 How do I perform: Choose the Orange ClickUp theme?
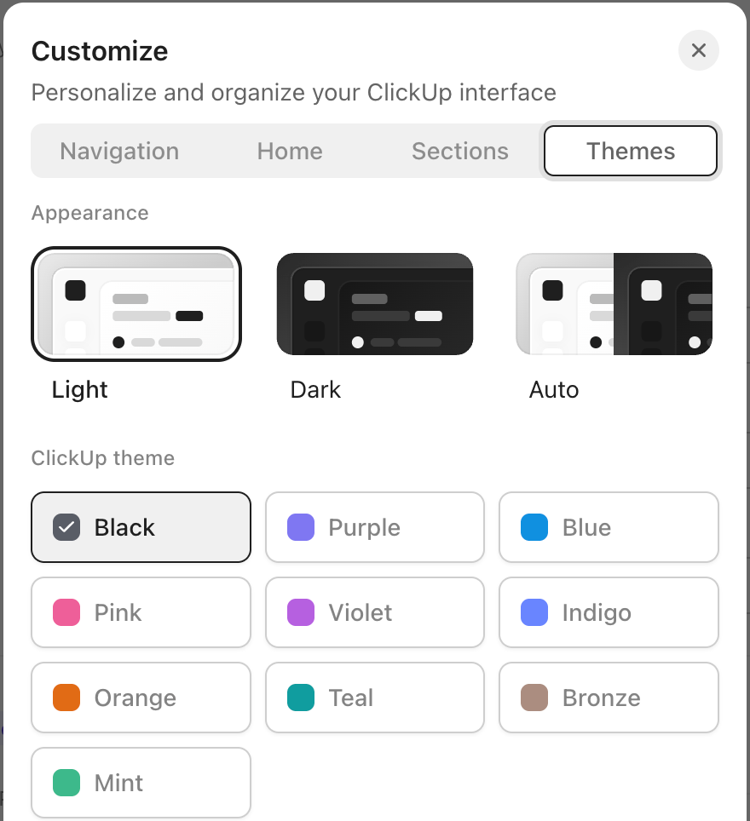click(141, 698)
